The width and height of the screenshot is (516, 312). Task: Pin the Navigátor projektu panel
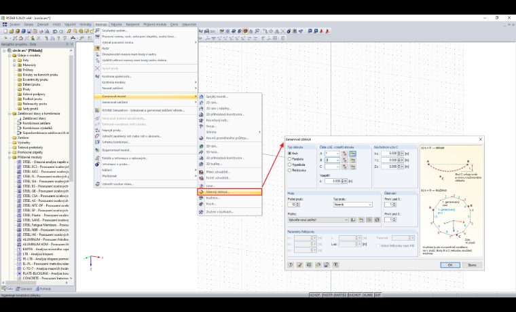[67, 44]
